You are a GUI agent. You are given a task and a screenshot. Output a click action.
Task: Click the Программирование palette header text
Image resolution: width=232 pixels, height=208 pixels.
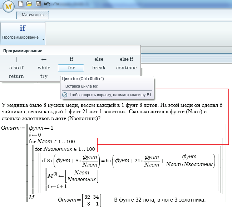click(23, 51)
